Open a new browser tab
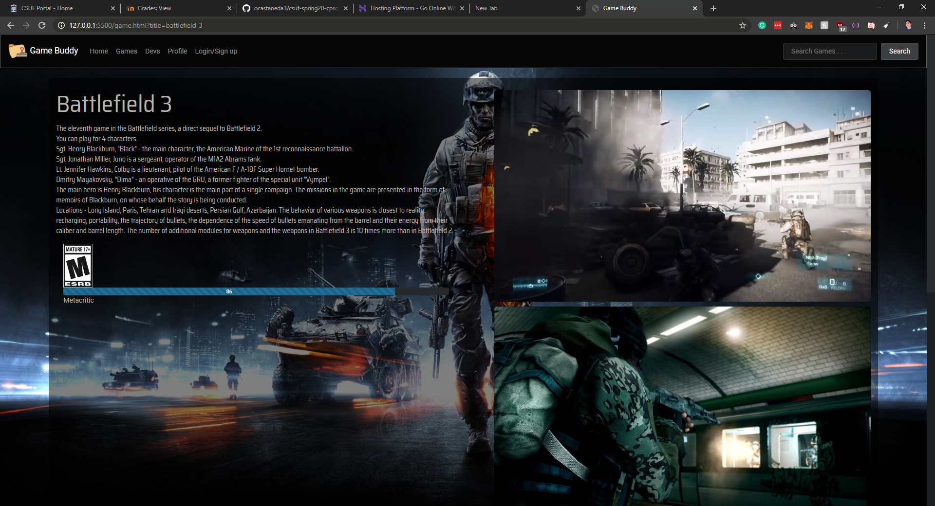This screenshot has width=935, height=506. pos(713,8)
